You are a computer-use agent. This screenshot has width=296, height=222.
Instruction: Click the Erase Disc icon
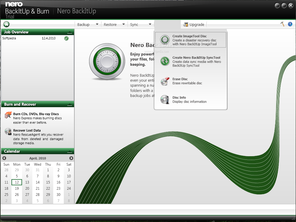165,81
